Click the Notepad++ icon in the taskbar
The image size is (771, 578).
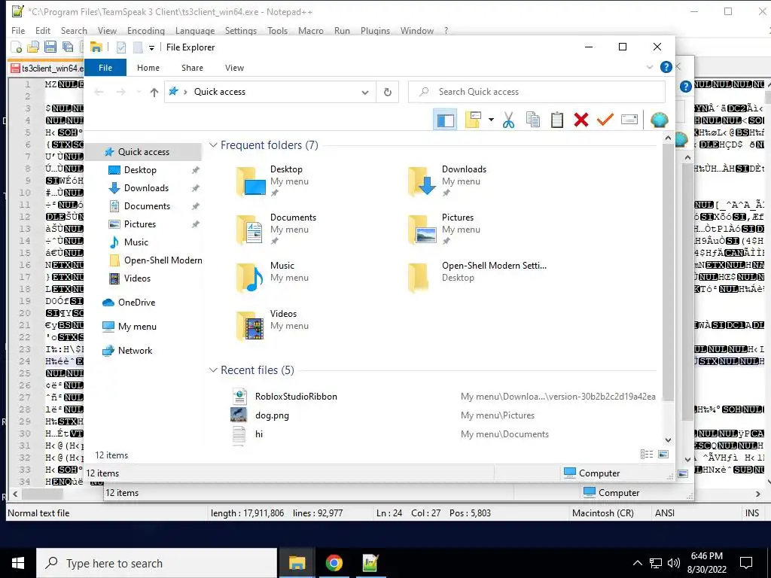370,563
